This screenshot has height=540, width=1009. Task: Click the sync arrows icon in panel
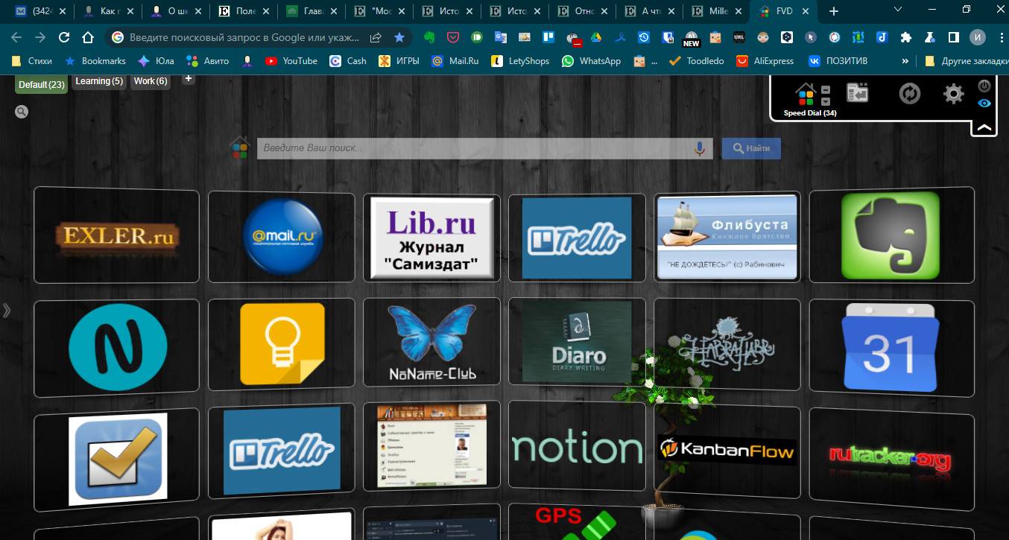pyautogui.click(x=909, y=94)
